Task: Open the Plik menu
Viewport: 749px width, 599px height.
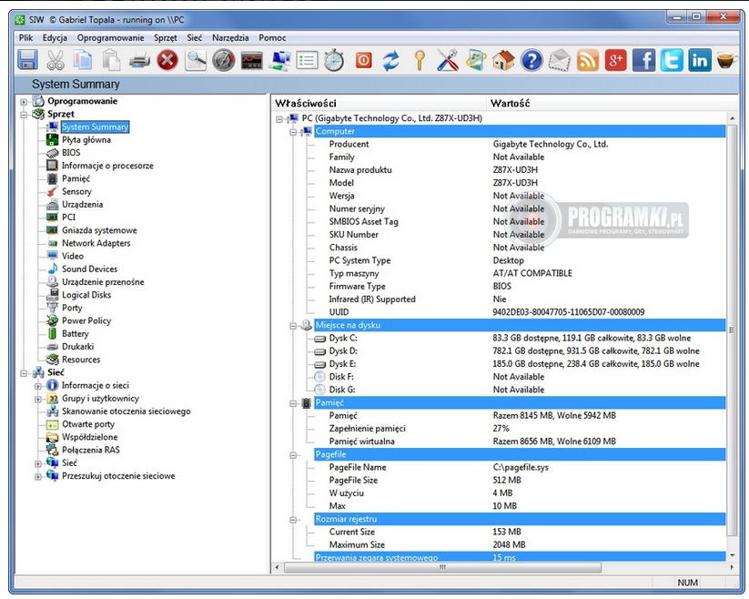Action: [x=25, y=37]
